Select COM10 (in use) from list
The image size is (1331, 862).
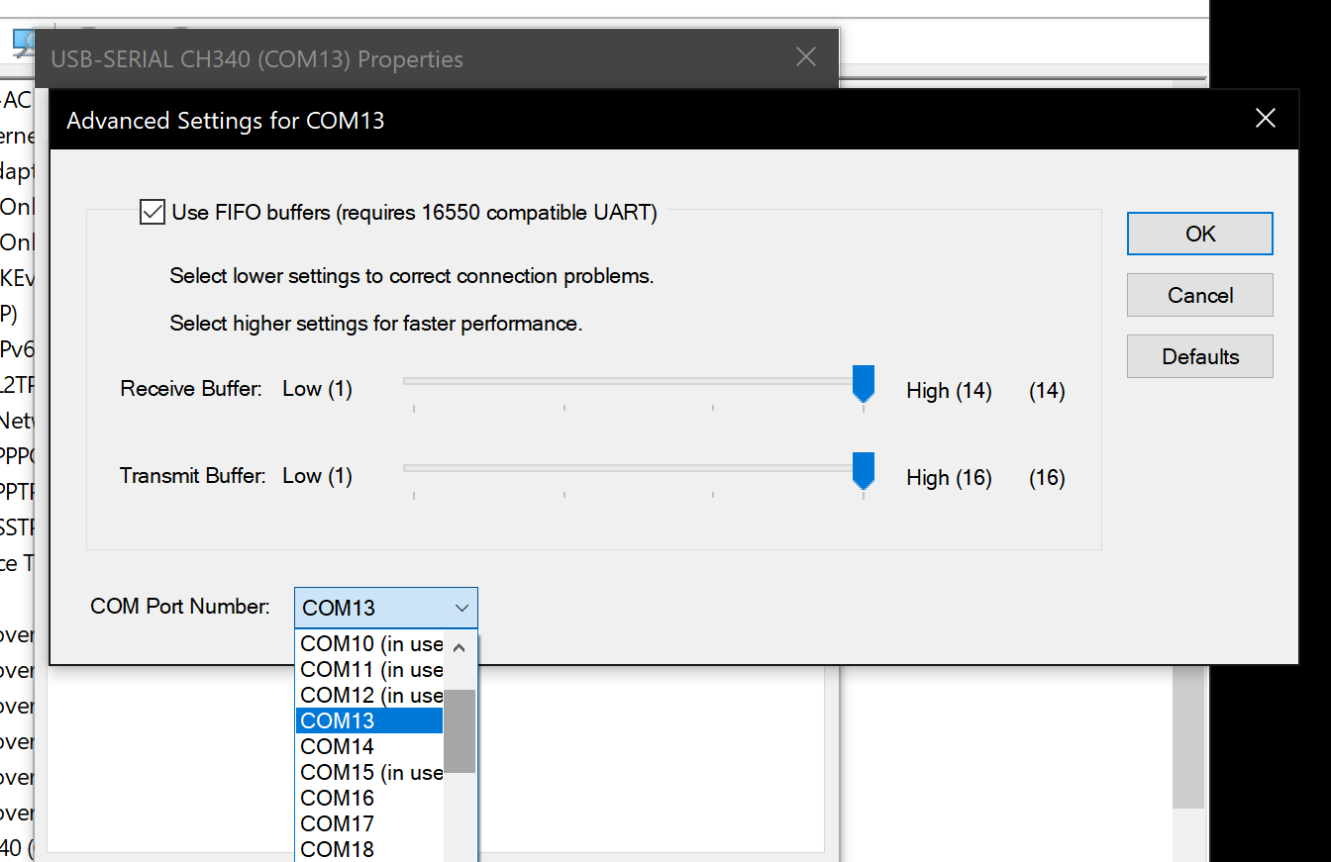point(369,643)
